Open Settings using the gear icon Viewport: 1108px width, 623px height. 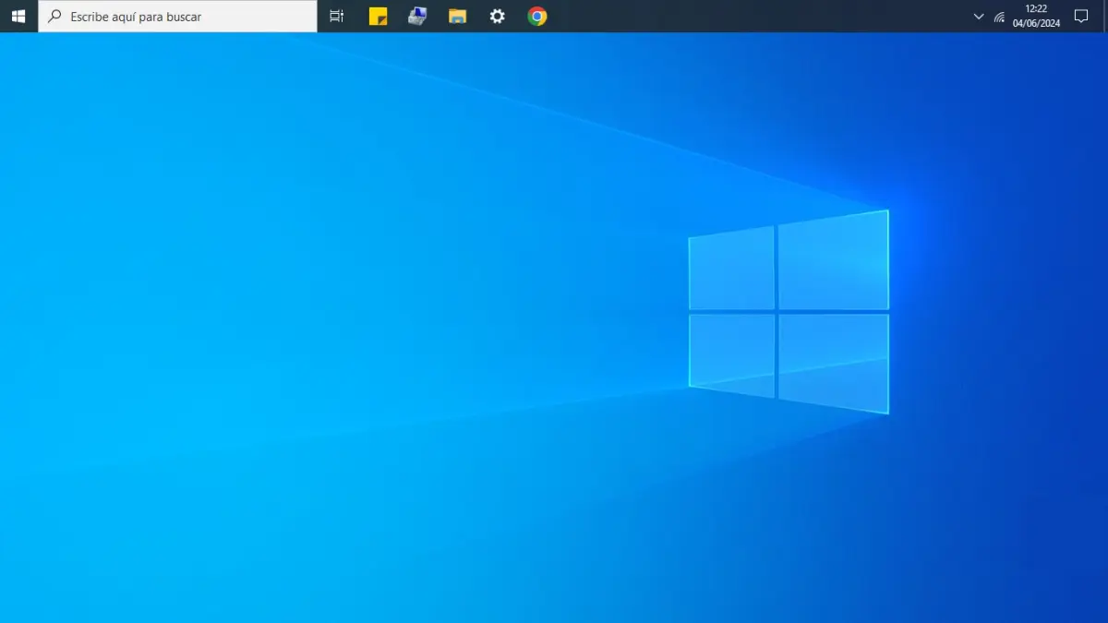497,17
